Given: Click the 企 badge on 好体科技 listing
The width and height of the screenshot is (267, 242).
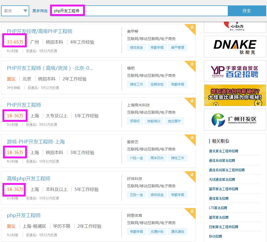Looking at the screenshot, I should click(x=192, y=175).
